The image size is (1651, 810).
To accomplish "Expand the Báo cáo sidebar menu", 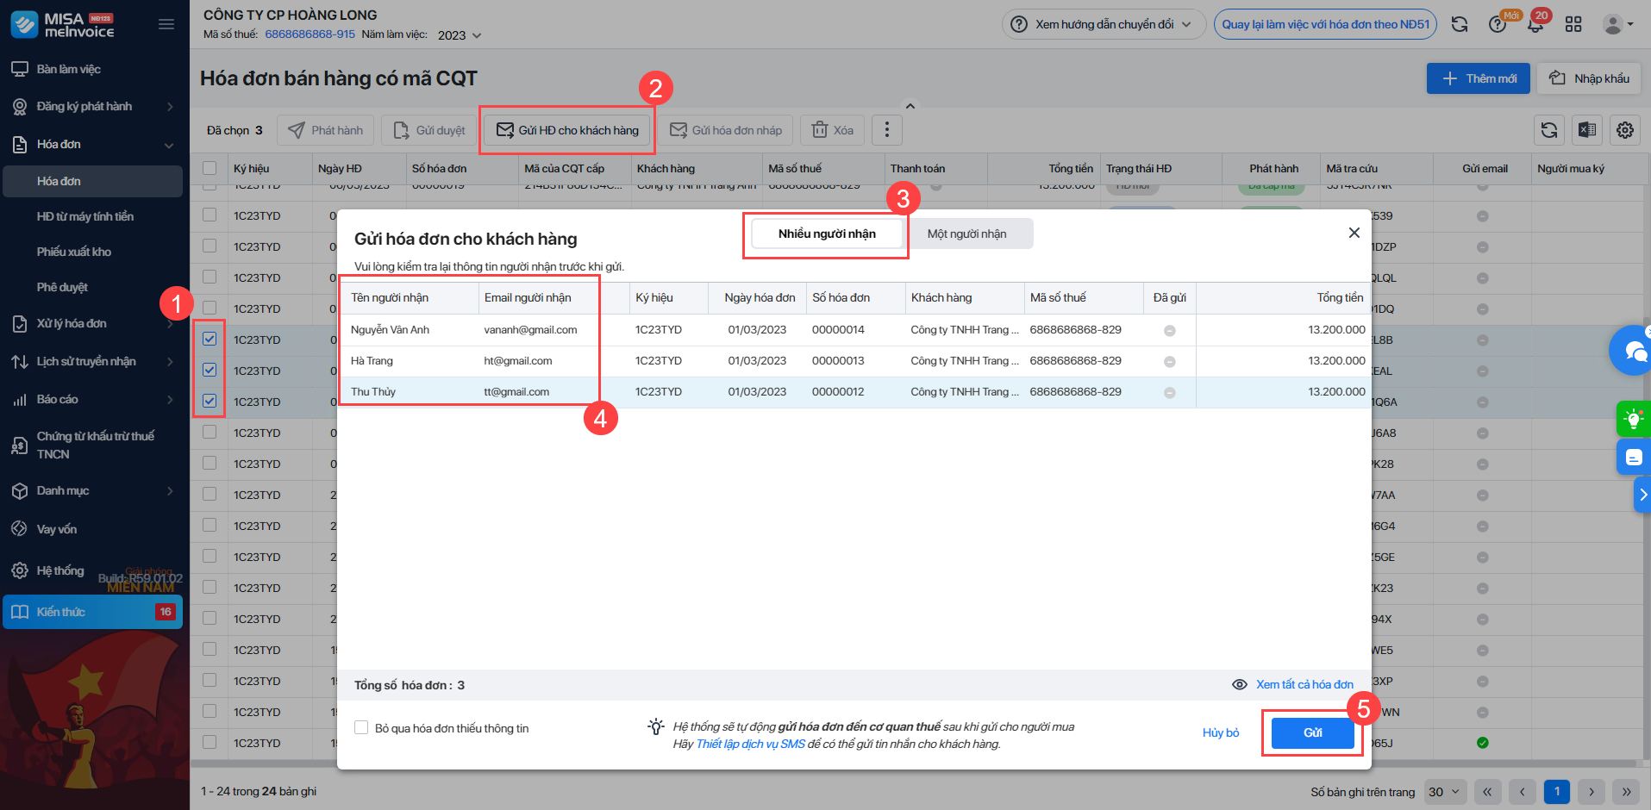I will 93,399.
